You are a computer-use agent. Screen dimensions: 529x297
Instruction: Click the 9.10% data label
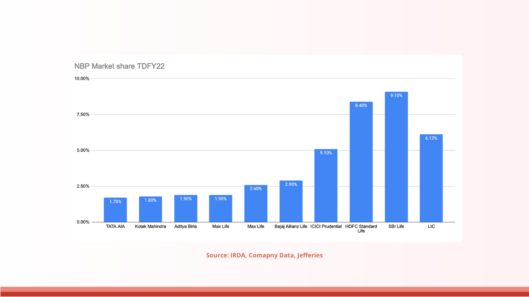[x=396, y=96]
